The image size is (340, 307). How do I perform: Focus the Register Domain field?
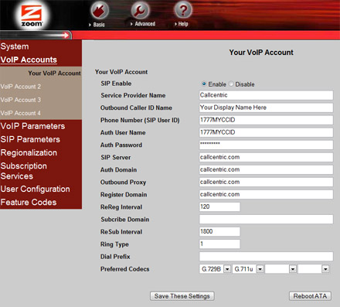[266, 194]
